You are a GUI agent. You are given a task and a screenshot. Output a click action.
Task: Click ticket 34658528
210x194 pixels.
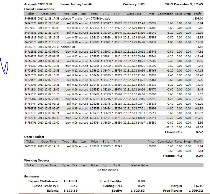coord(30,42)
